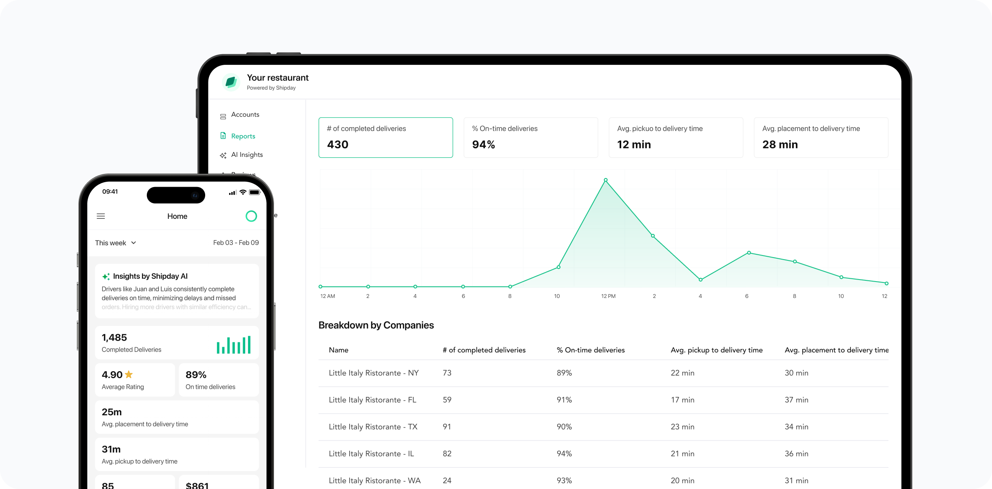Open AI Insights in the sidebar
Image resolution: width=992 pixels, height=489 pixels.
tap(247, 155)
